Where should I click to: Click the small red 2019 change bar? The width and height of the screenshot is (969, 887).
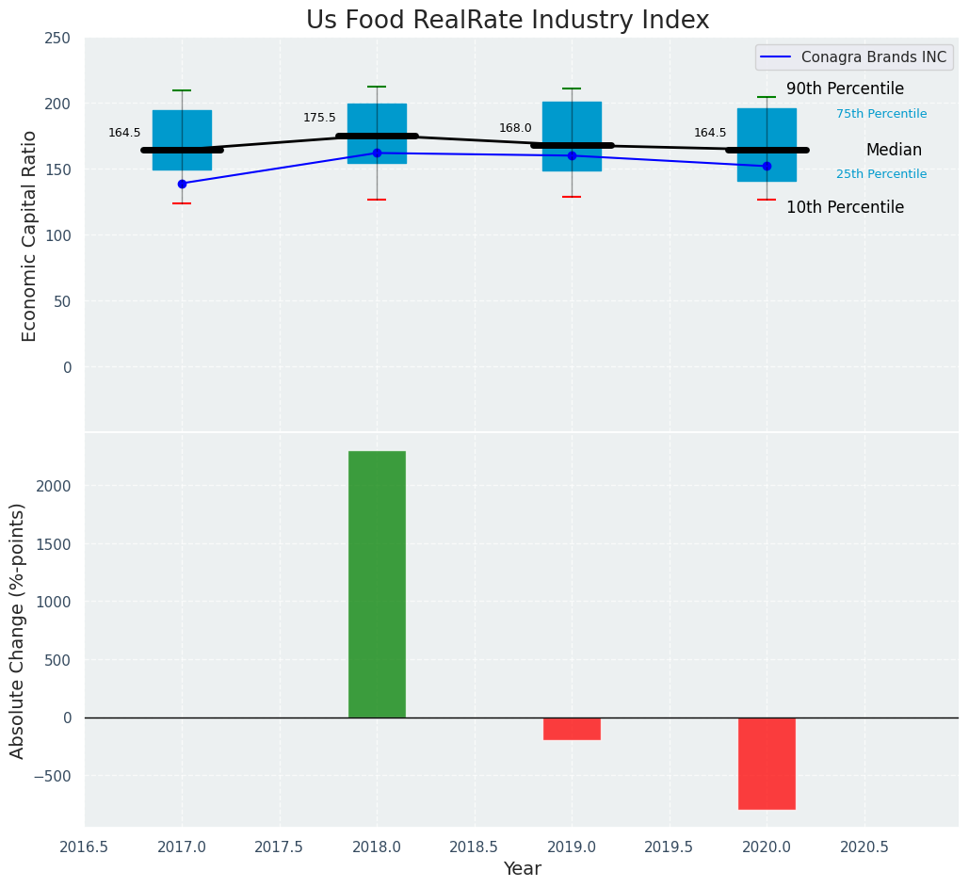click(x=572, y=729)
